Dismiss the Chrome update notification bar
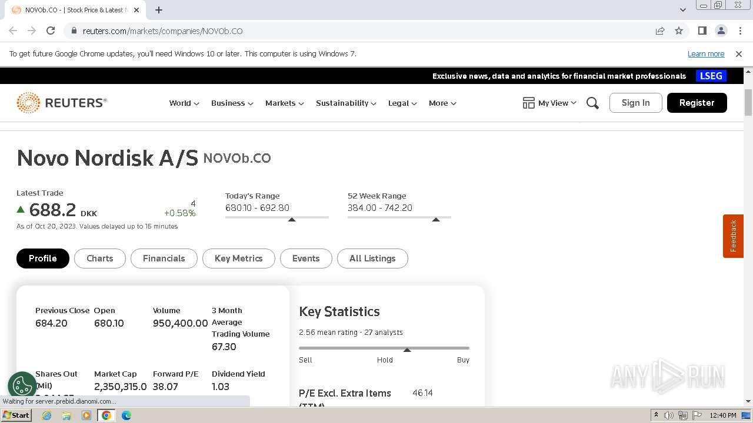Screen dimensions: 753x423 739,53
